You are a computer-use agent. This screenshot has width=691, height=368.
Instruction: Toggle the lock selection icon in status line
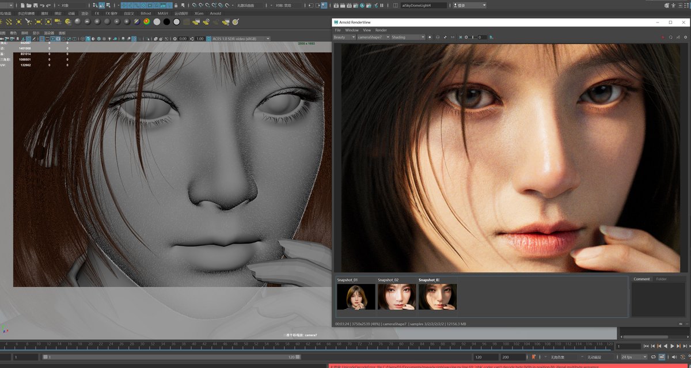176,5
